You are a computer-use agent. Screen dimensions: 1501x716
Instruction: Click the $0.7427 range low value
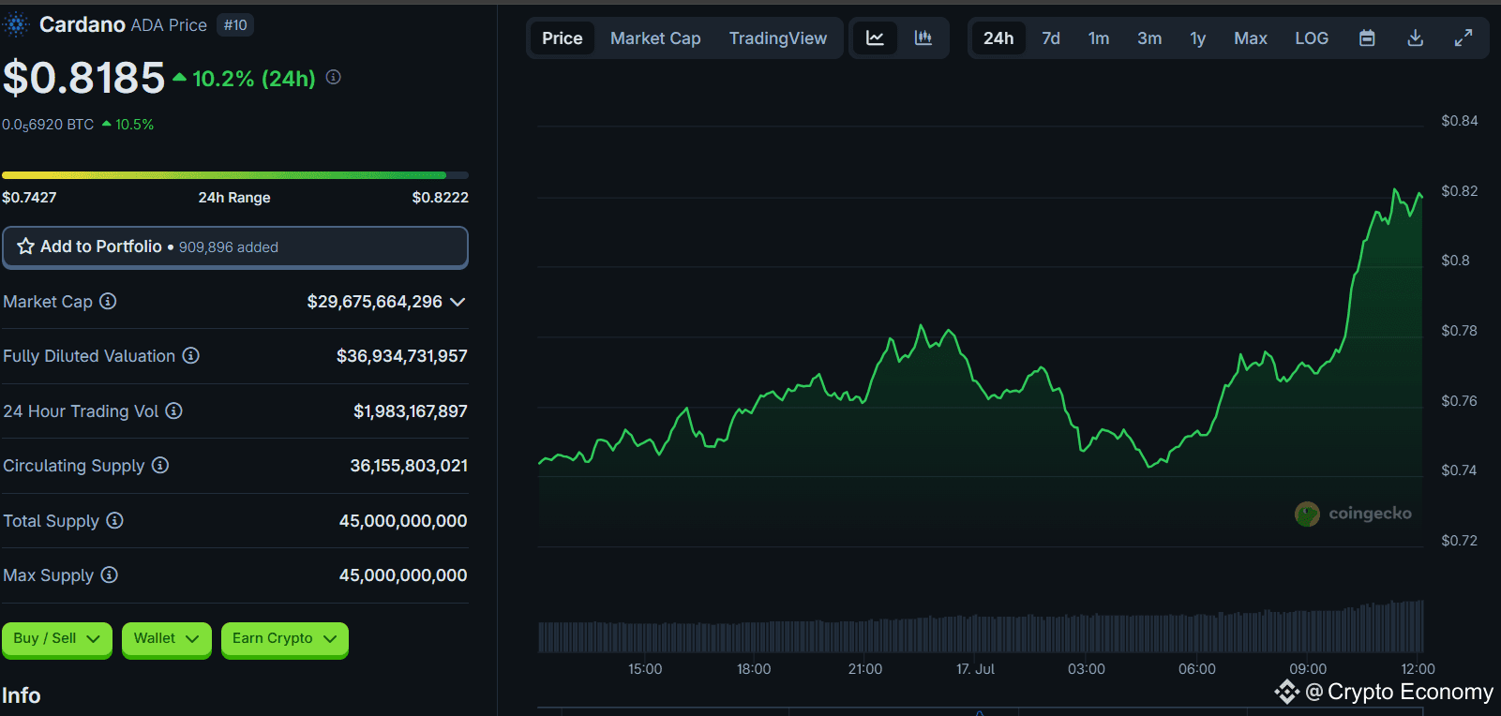coord(29,198)
